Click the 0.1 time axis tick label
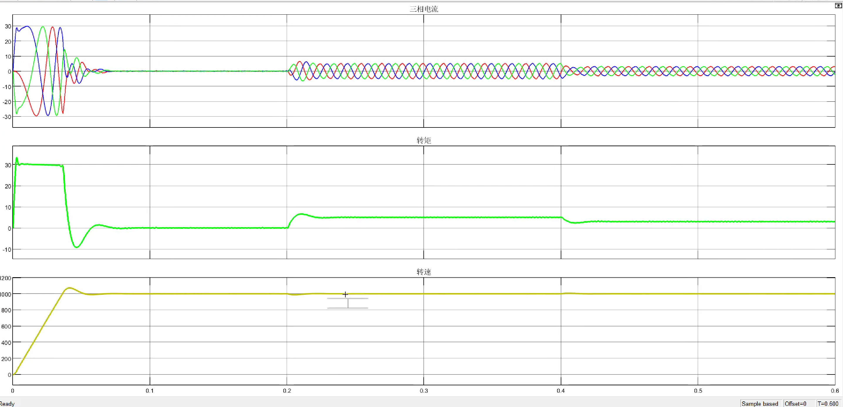Screen dimensions: 843x407 (x=150, y=391)
